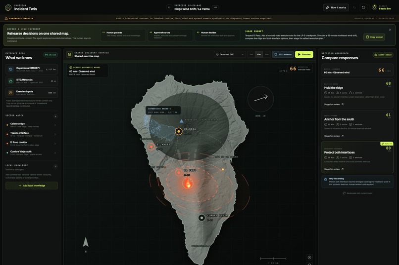Expand the El Paso corridor sector
Viewport: 399px width, 265px height.
[x=32, y=144]
